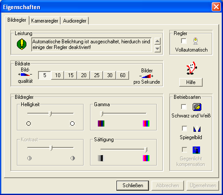Click the up arrow beside the Leistung message
This screenshot has width=223, height=195.
(x=158, y=42)
